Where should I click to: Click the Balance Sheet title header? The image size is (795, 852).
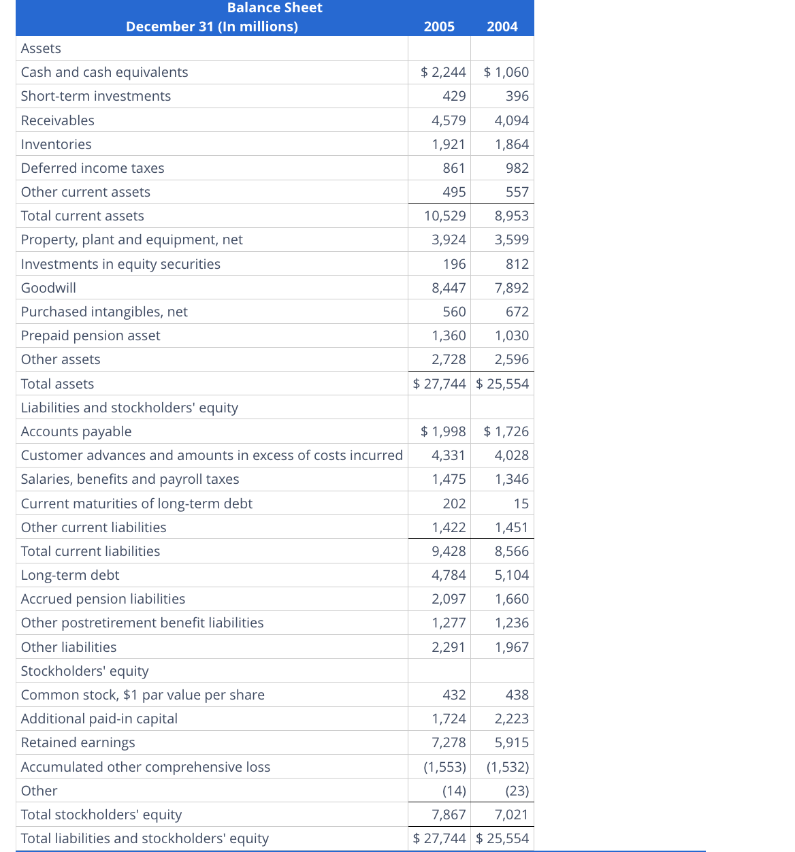(274, 7)
